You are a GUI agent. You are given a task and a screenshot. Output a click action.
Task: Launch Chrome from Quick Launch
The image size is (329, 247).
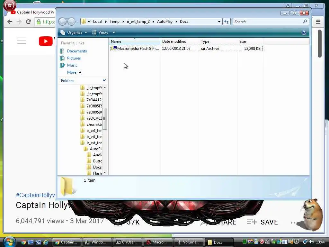(x=23, y=242)
